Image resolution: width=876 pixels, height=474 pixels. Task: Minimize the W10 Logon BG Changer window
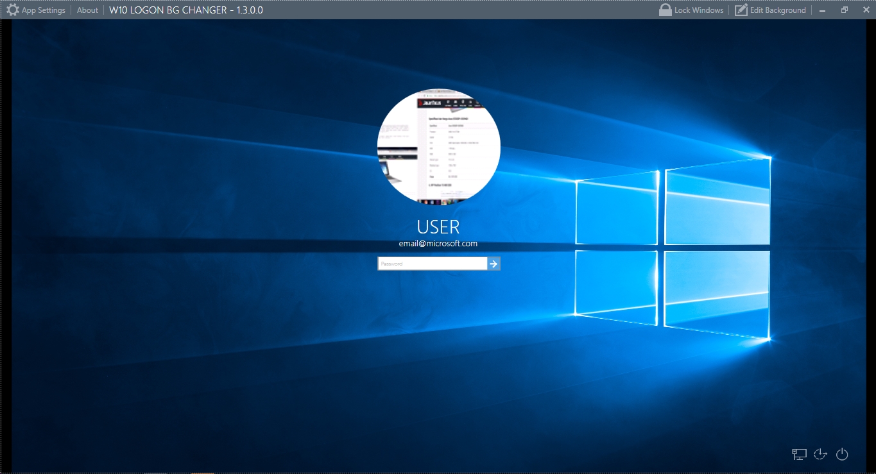pyautogui.click(x=823, y=10)
